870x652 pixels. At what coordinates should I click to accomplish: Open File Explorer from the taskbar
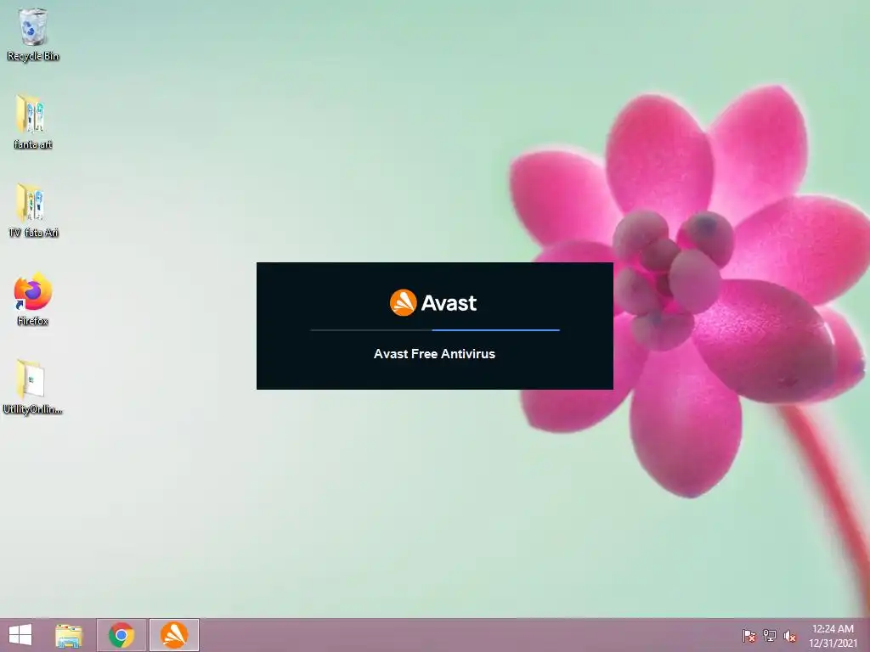[x=69, y=635]
